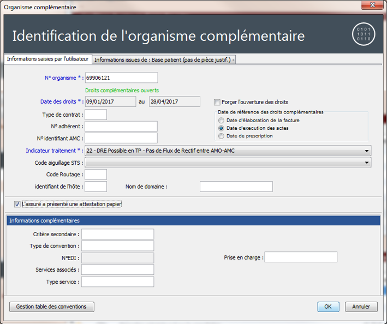Select Informations saisies par l'utilisateur tab
The width and height of the screenshot is (387, 324).
[47, 59]
